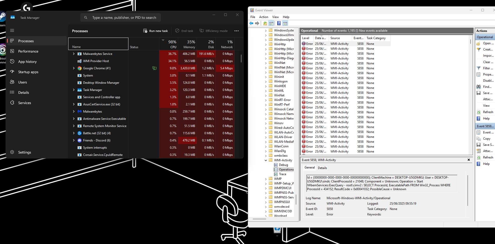Open more options ellipsis in Task Manager
Screen dimensions: 495x244
237,31
